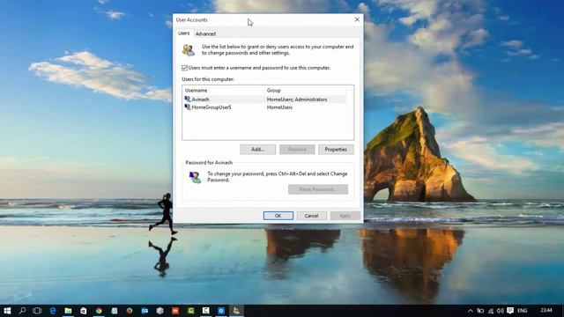Click the Group column header
This screenshot has width=564, height=317.
[x=274, y=90]
